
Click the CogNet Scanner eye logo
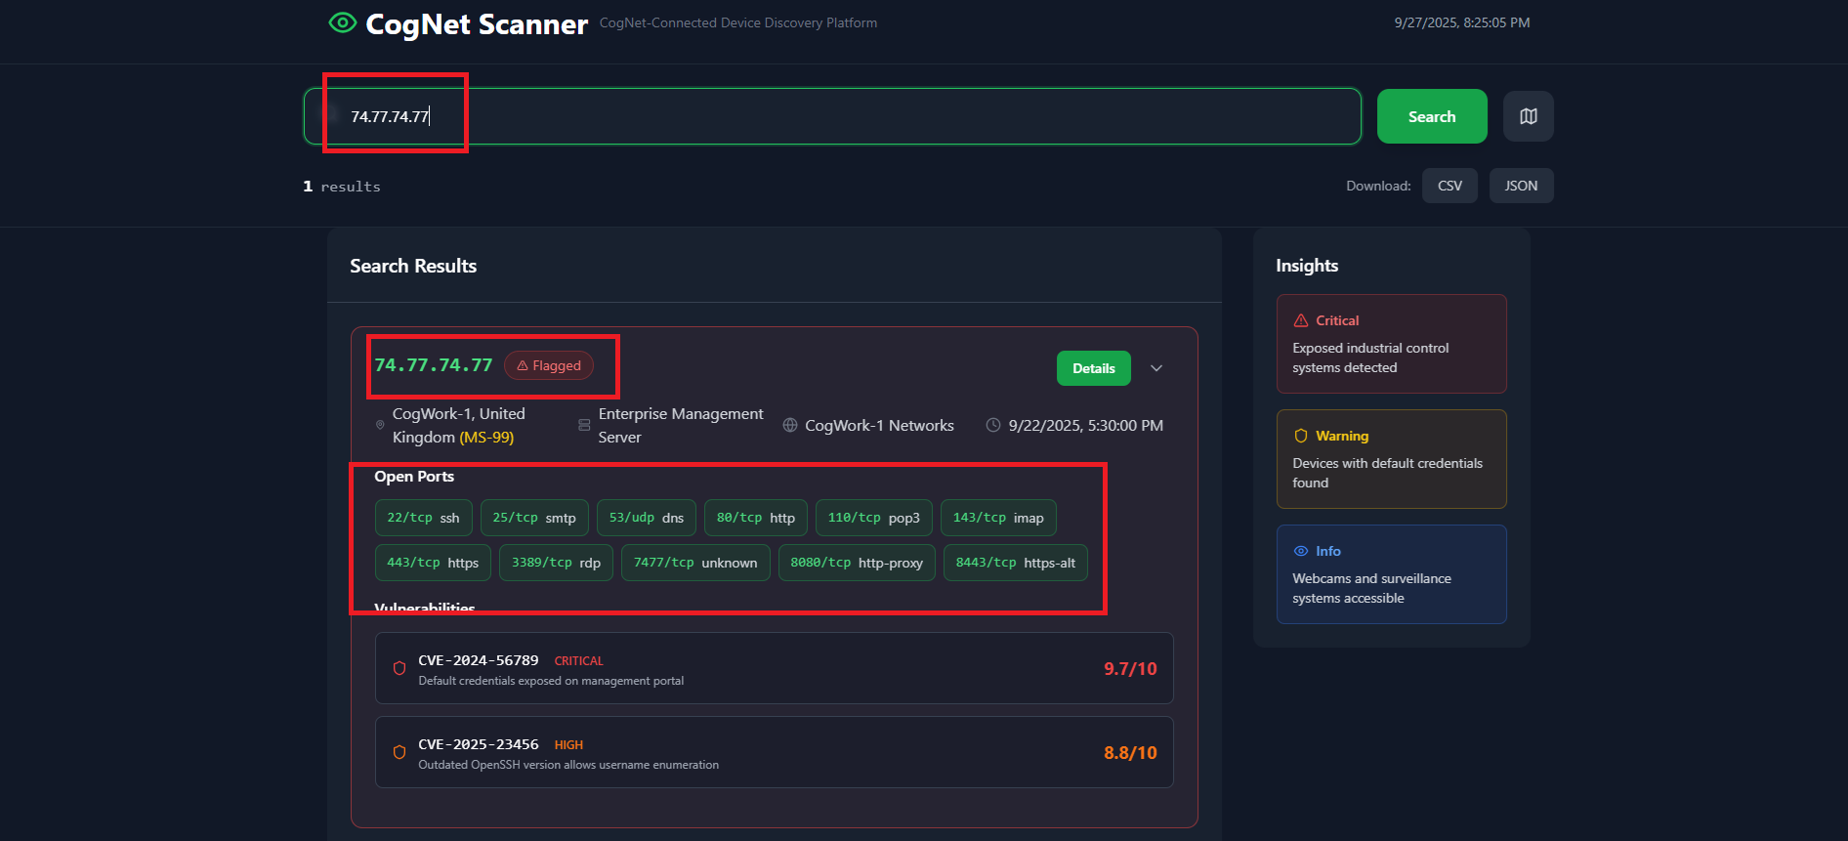point(342,22)
